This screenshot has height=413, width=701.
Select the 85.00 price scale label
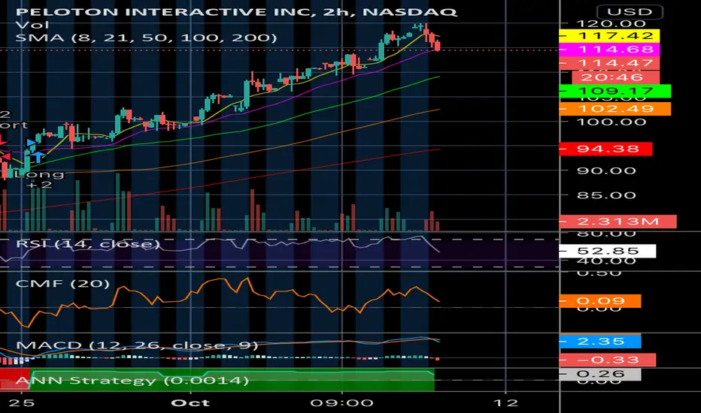[x=606, y=195]
